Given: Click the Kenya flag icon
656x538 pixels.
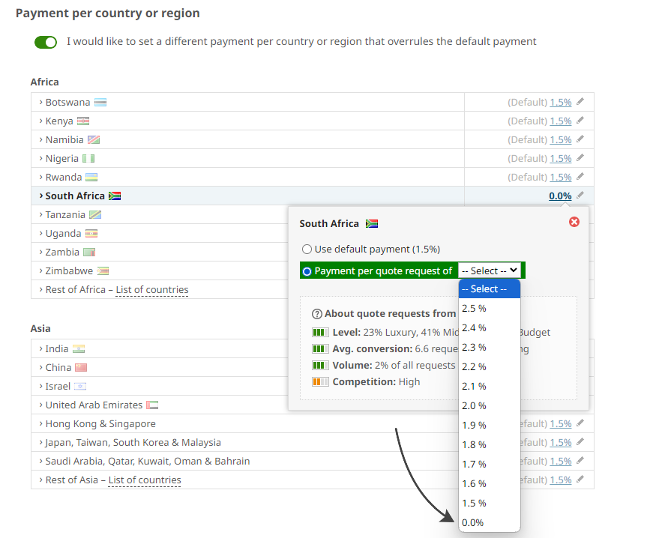Looking at the screenshot, I should pos(82,121).
